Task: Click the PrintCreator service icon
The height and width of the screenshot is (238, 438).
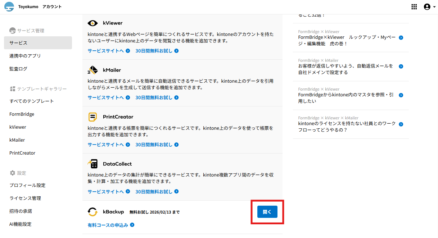Action: (x=92, y=117)
